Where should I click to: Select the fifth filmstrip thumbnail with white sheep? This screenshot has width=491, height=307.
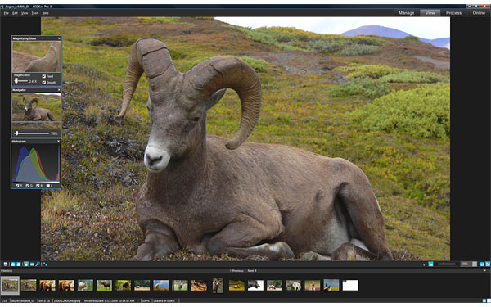click(85, 285)
